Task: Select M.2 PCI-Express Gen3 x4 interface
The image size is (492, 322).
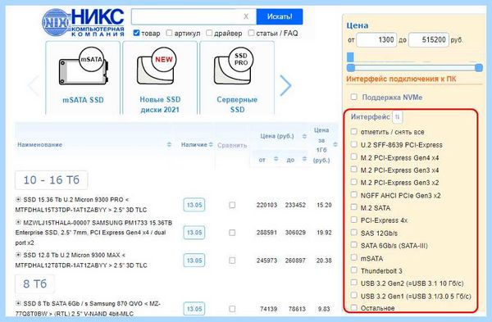Action: click(354, 170)
